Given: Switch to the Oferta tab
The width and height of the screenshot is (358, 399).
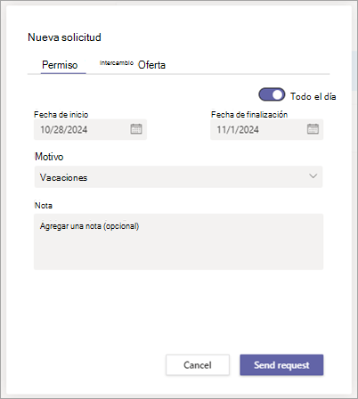Looking at the screenshot, I should [x=151, y=65].
